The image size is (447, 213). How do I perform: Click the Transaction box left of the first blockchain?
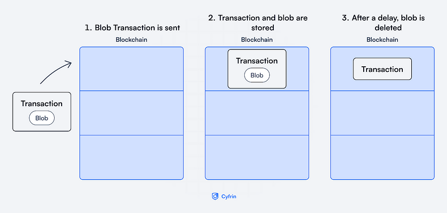point(41,111)
